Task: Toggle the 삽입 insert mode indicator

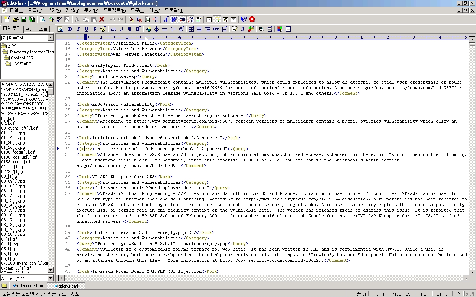Action: click(x=457, y=294)
